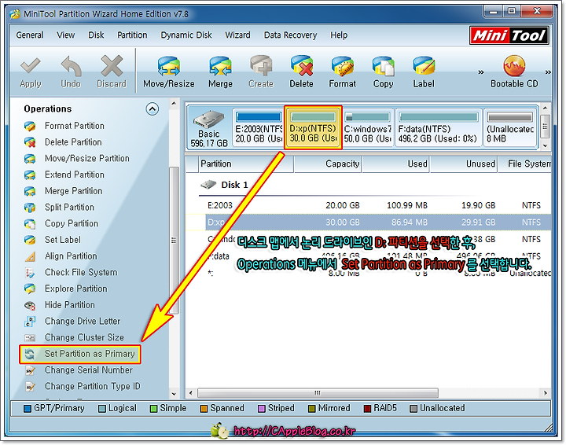Select the Unallocated 8 MB block
Viewport: 566px width, 445px height.
click(x=509, y=127)
